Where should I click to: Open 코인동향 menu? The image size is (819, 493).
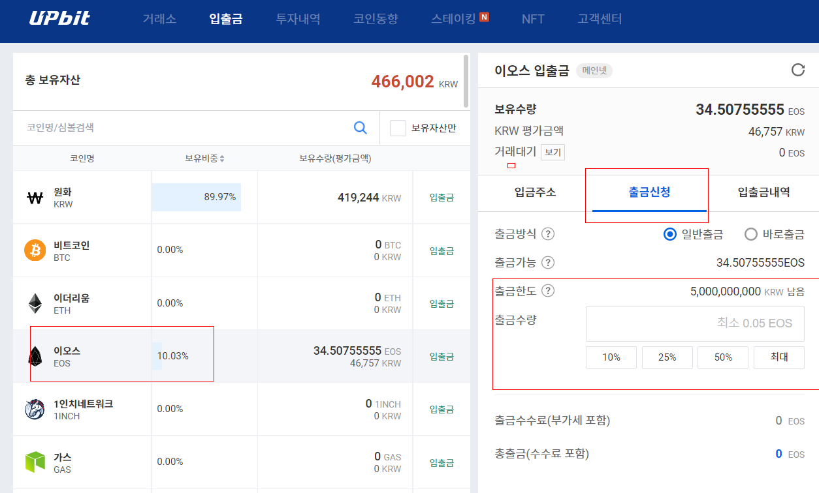tap(376, 19)
